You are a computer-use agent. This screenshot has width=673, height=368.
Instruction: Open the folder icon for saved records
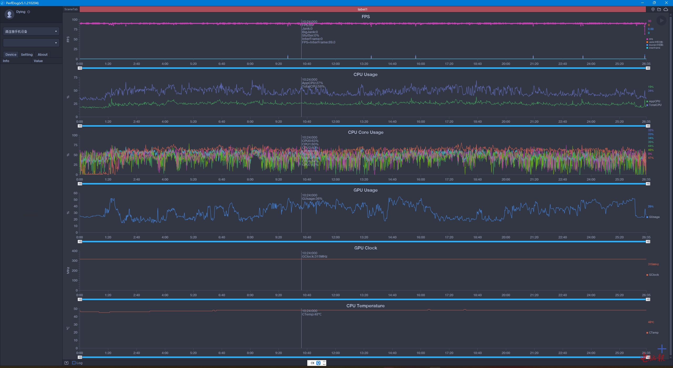(659, 9)
